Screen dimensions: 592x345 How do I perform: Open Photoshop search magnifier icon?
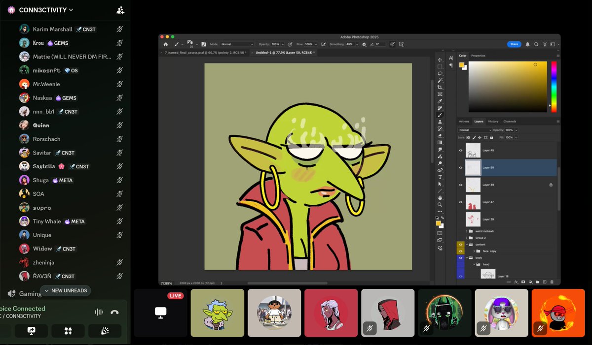[536, 44]
